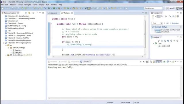Toggle Show Console When Standard Out Changes
Screen dimensions: 184x104
[x=157, y=62]
